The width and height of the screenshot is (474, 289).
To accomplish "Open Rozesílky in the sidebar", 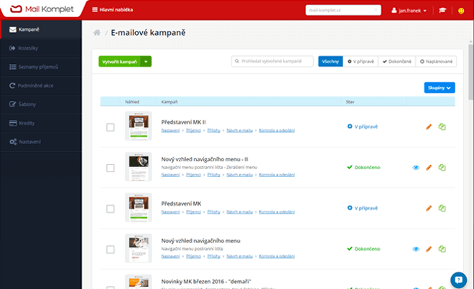I will coord(41,48).
